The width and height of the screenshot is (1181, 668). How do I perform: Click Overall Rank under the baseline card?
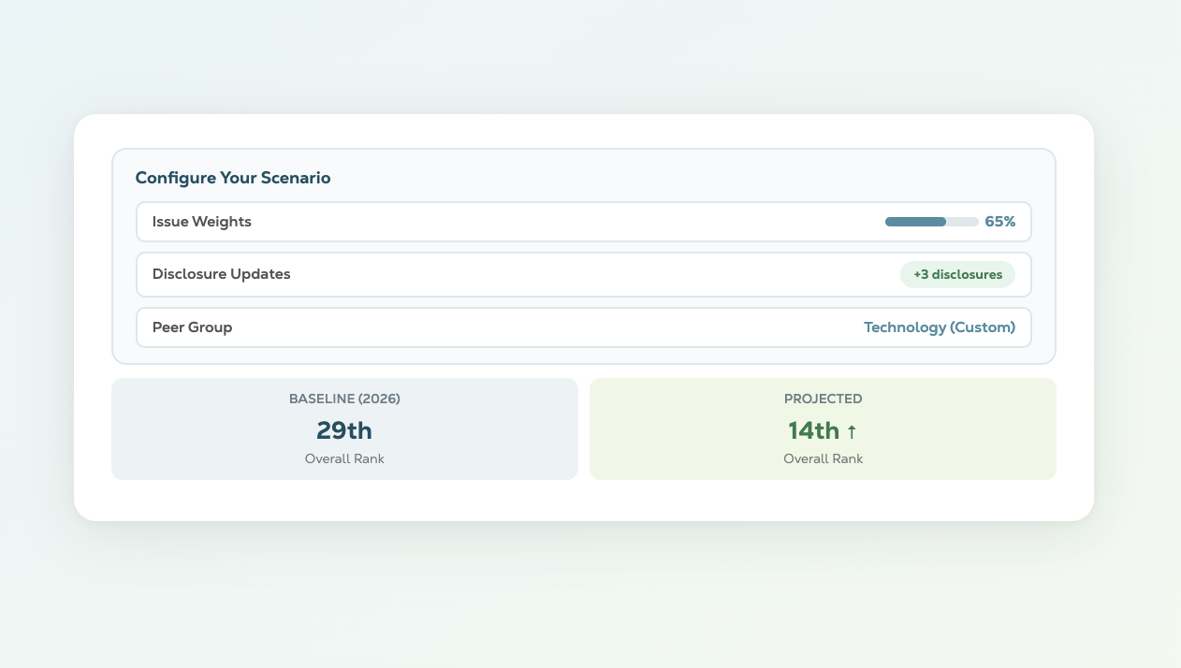pyautogui.click(x=344, y=458)
